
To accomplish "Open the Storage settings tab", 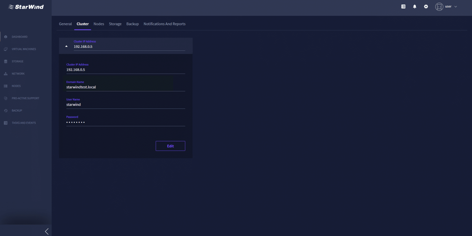I will point(115,24).
